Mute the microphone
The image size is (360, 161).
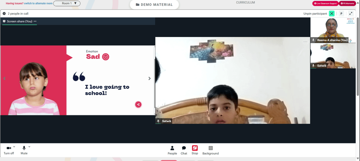[24, 151]
